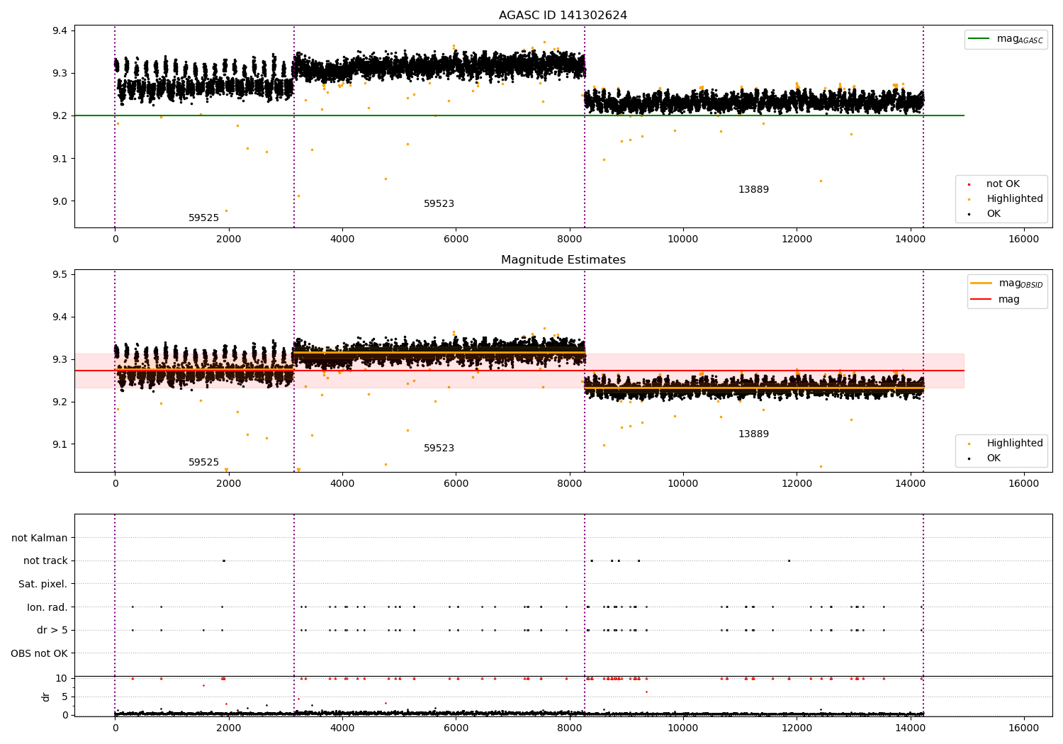This screenshot has width=1063, height=744.
Task: Click the 'not Kalman' row label
Action: (40, 539)
